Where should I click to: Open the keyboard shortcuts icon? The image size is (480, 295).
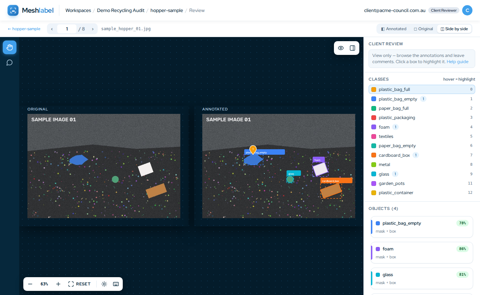(116, 284)
